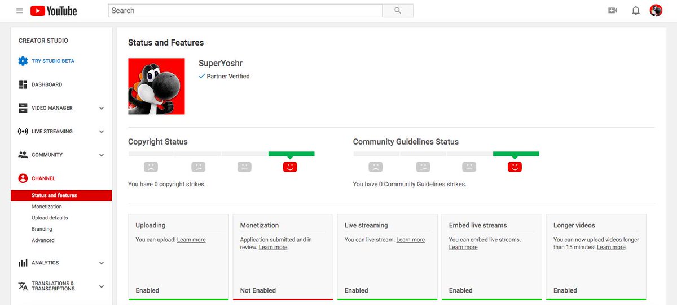Viewport: 677px width, 305px height.
Task: Click Learn more in Longer videos card
Action: [611, 247]
